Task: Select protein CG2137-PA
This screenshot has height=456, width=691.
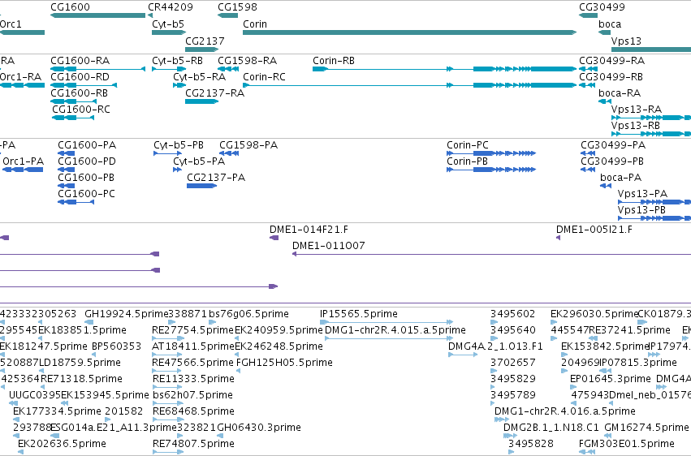Action: point(202,186)
